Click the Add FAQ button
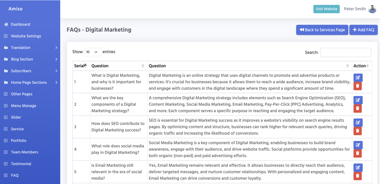 [x=363, y=30]
